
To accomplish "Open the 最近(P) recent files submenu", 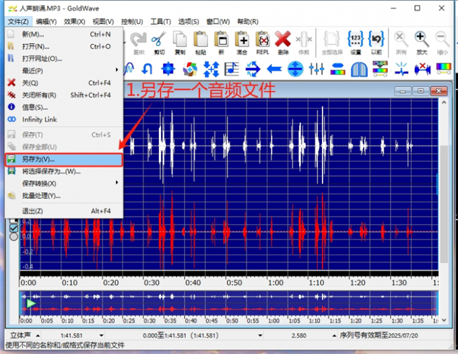I will pyautogui.click(x=64, y=71).
